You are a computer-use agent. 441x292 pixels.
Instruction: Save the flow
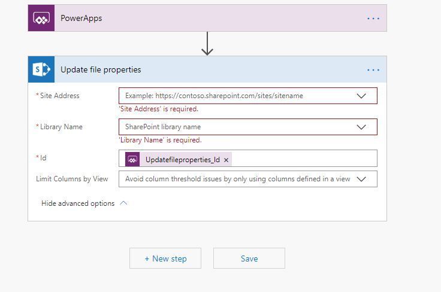[x=249, y=258]
